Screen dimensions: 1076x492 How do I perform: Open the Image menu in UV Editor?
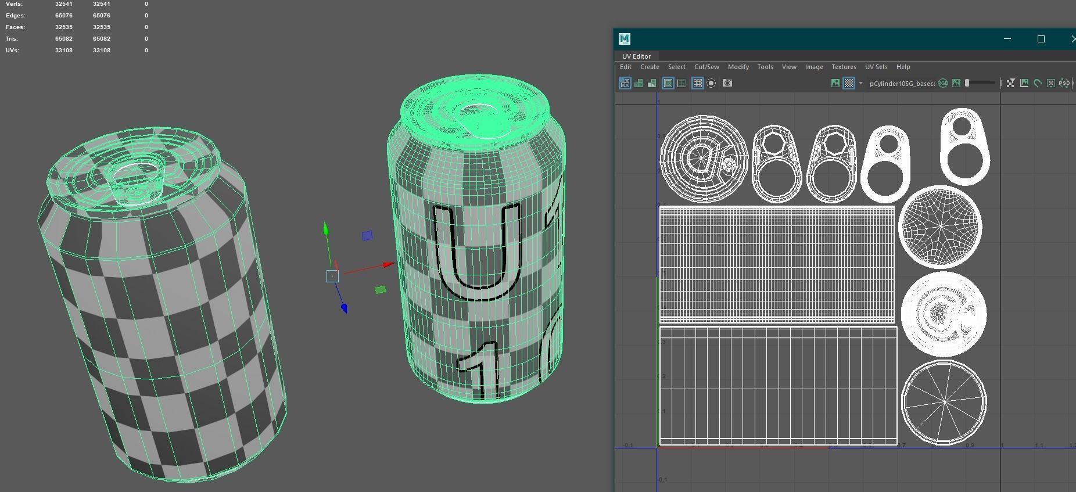click(814, 67)
